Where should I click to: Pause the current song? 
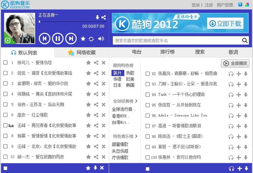point(57,38)
